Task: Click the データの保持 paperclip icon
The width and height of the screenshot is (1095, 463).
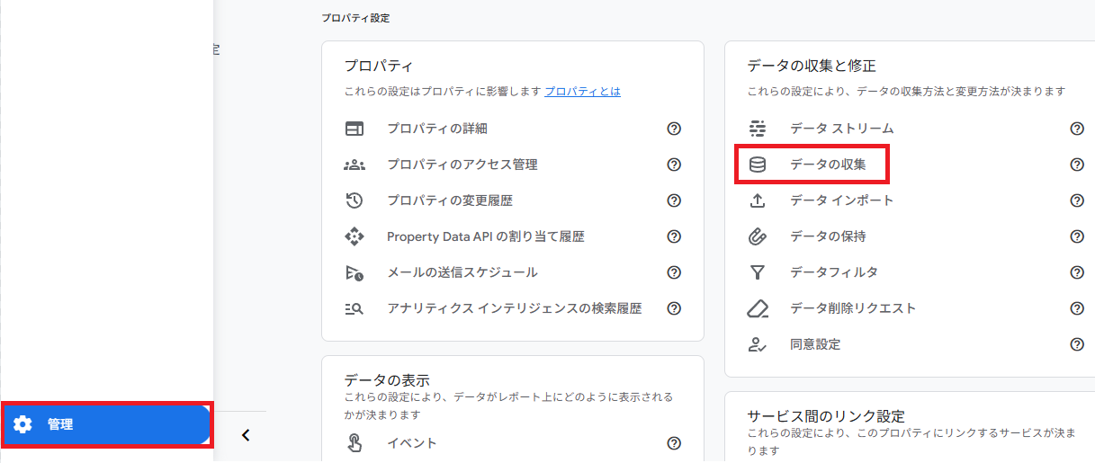Action: (x=758, y=236)
